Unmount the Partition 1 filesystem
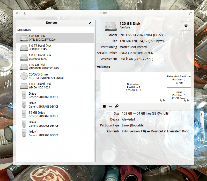This screenshot has height=181, width=207. (x=105, y=106)
